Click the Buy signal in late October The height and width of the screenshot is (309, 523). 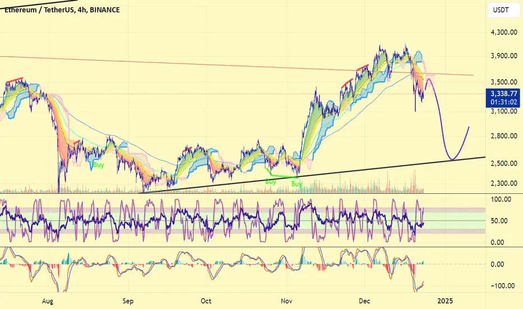click(270, 181)
